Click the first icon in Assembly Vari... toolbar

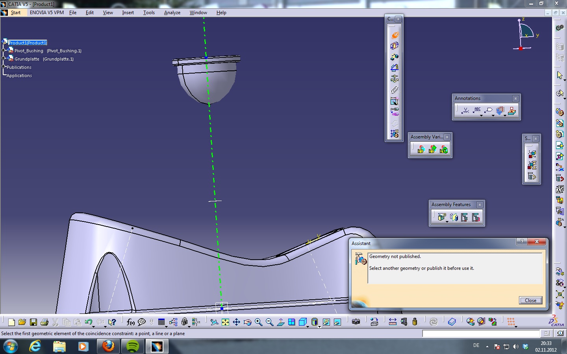point(421,149)
